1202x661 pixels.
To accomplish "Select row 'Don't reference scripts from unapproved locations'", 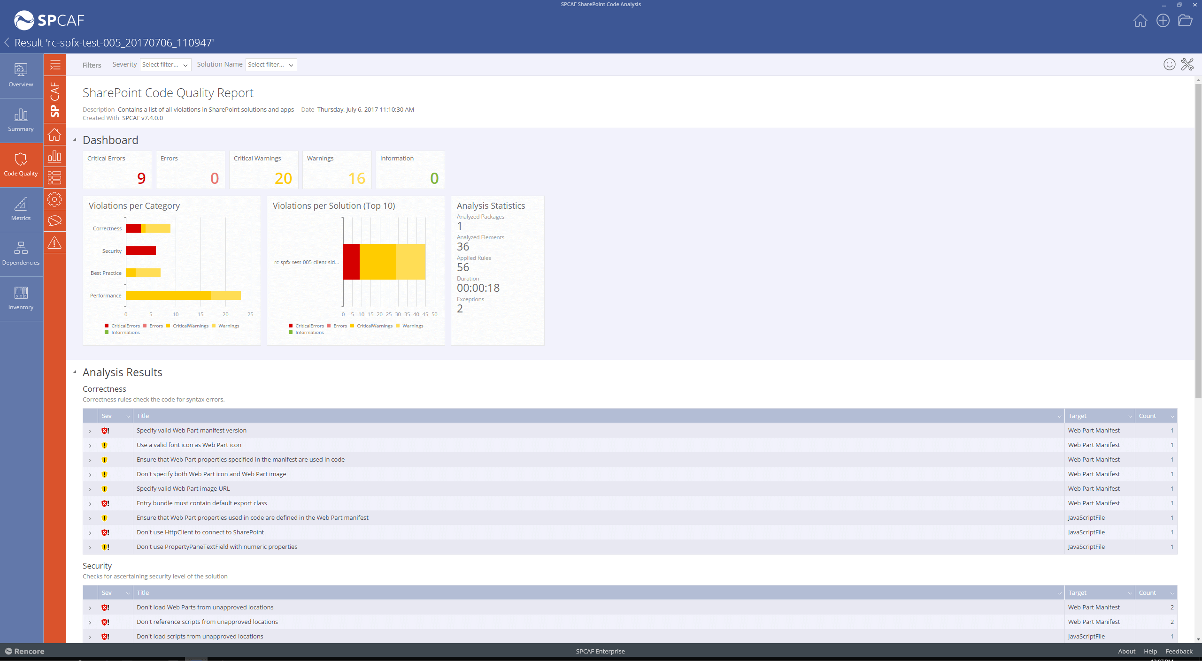I will [x=630, y=622].
